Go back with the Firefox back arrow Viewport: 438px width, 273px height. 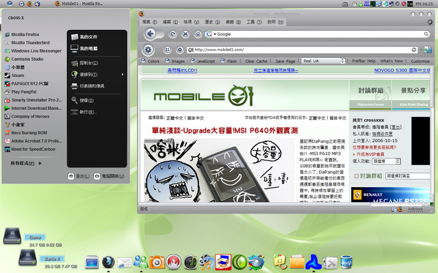coord(151,34)
